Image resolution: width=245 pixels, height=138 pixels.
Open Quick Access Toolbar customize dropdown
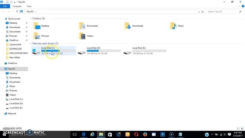point(15,2)
